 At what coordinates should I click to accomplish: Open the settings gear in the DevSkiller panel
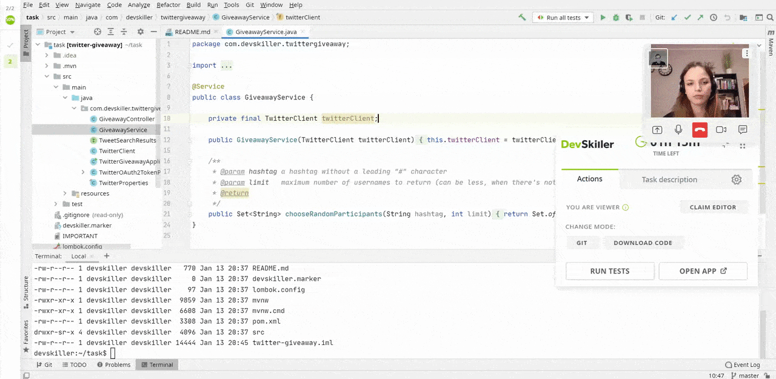click(736, 179)
